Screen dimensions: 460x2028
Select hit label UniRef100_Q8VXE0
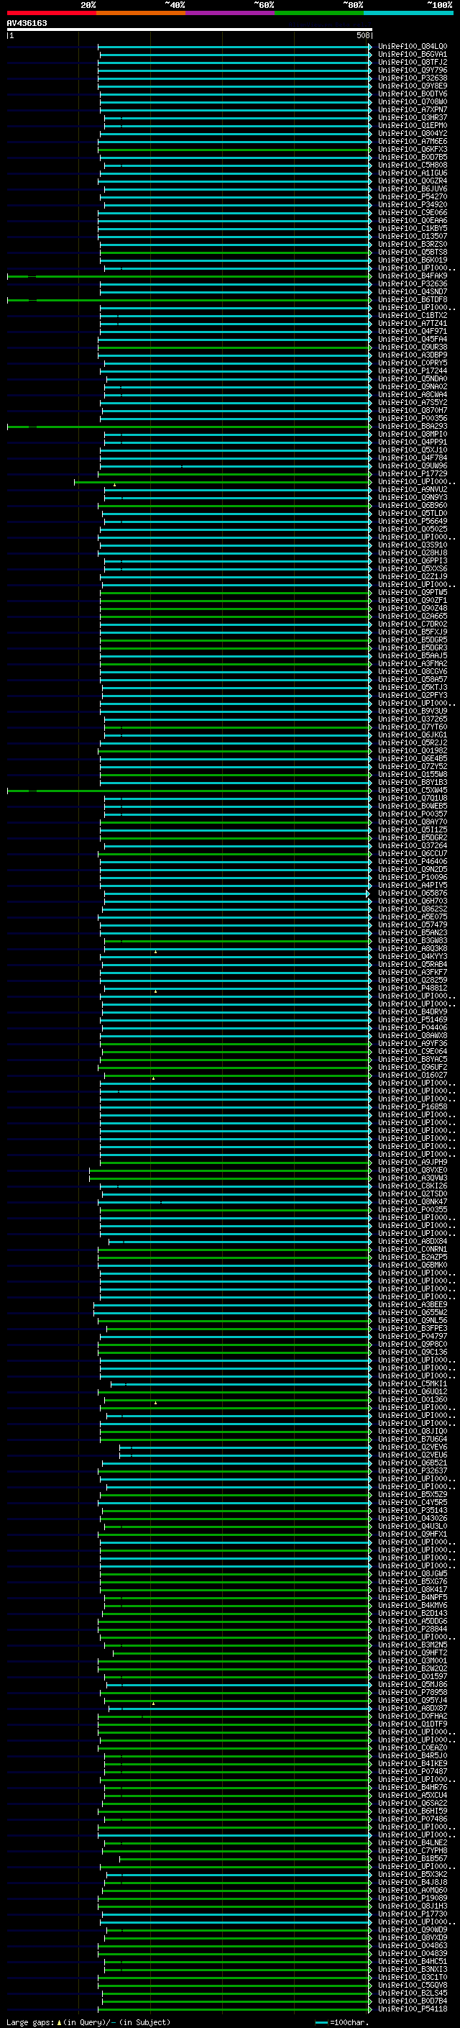(x=412, y=1170)
